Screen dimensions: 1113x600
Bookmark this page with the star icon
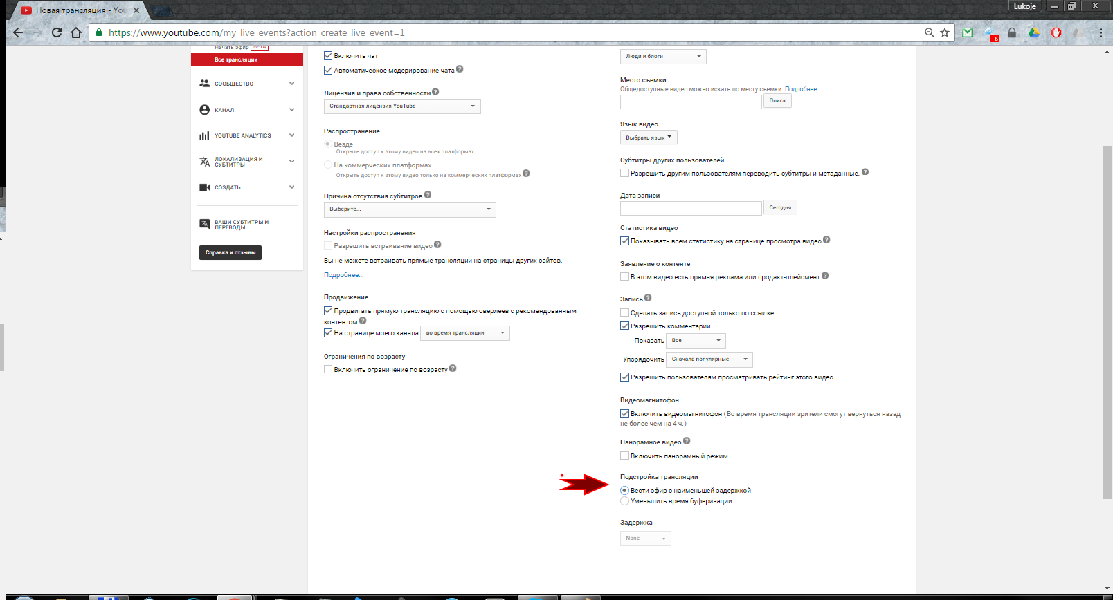[945, 32]
